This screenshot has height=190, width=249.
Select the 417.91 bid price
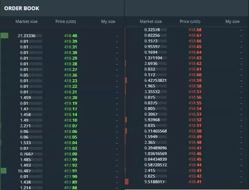71,171
